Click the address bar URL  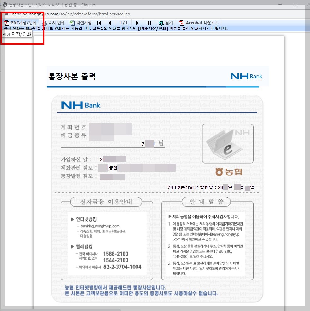(71, 14)
